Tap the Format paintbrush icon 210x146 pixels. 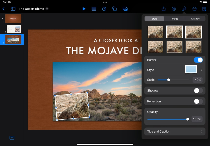pos(184,9)
